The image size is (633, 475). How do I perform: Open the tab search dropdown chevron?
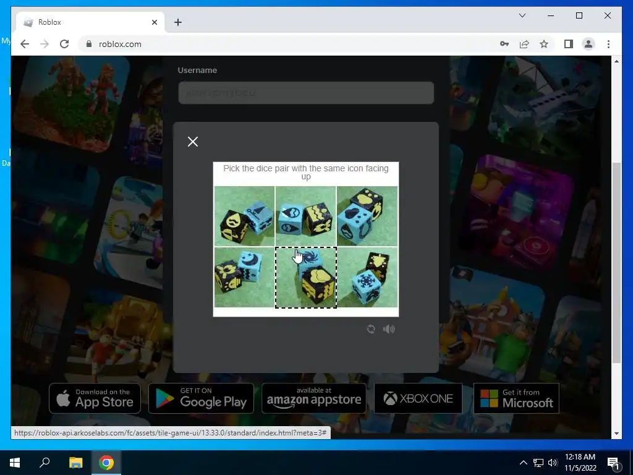[522, 15]
